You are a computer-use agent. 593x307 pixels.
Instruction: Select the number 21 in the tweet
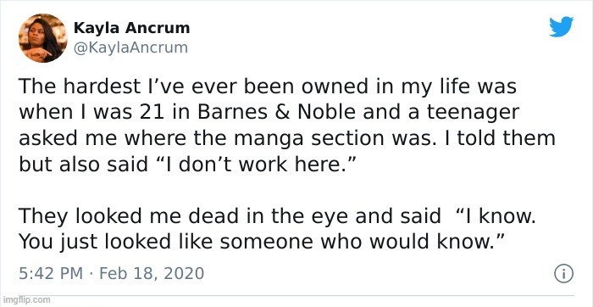pyautogui.click(x=152, y=113)
